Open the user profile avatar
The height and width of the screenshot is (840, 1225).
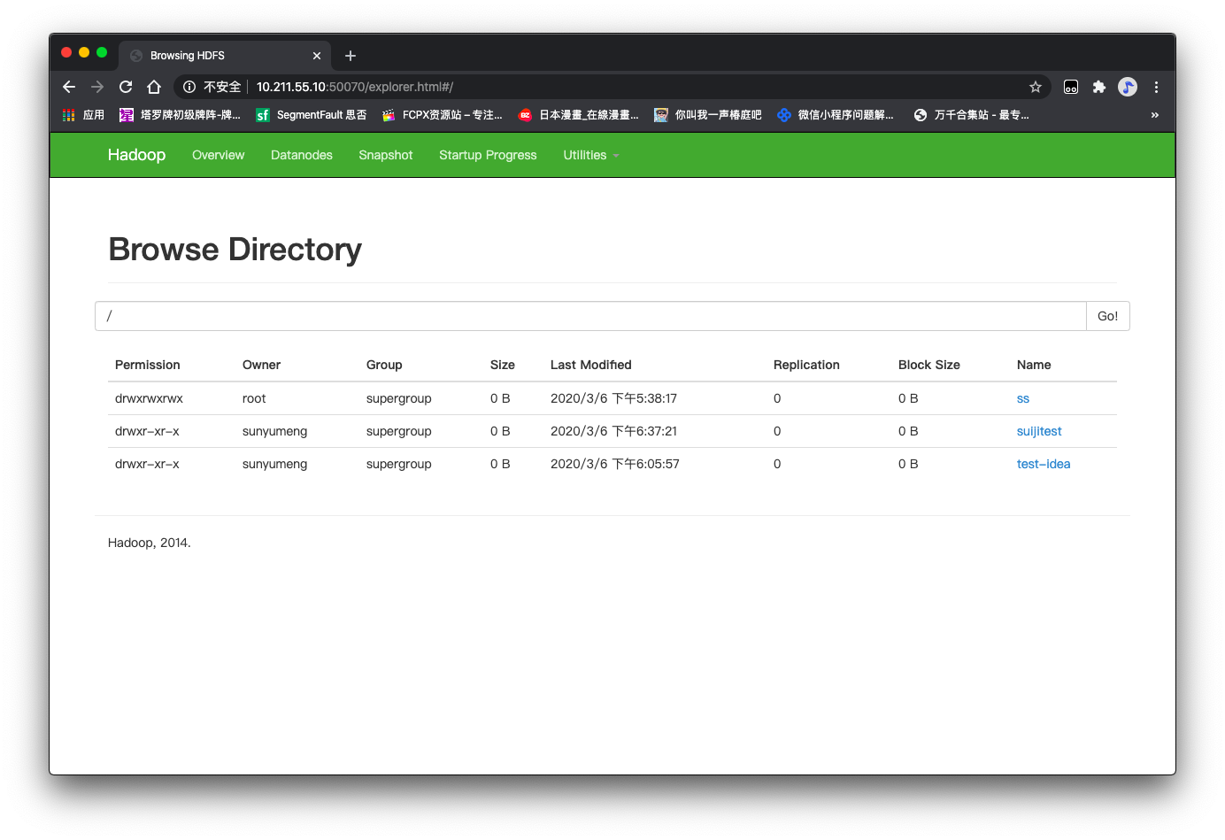click(x=1128, y=87)
